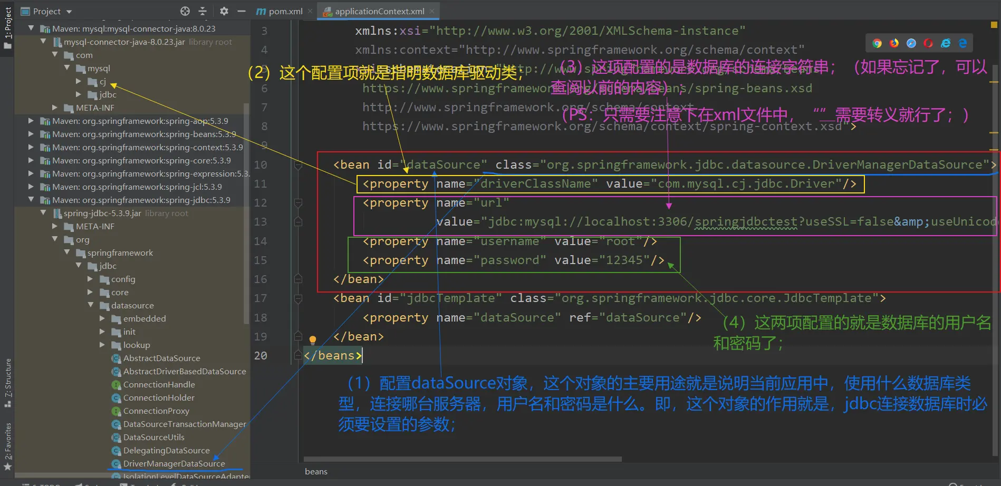This screenshot has width=1001, height=486.
Task: Open file in Firefox browser icon
Action: click(x=894, y=43)
